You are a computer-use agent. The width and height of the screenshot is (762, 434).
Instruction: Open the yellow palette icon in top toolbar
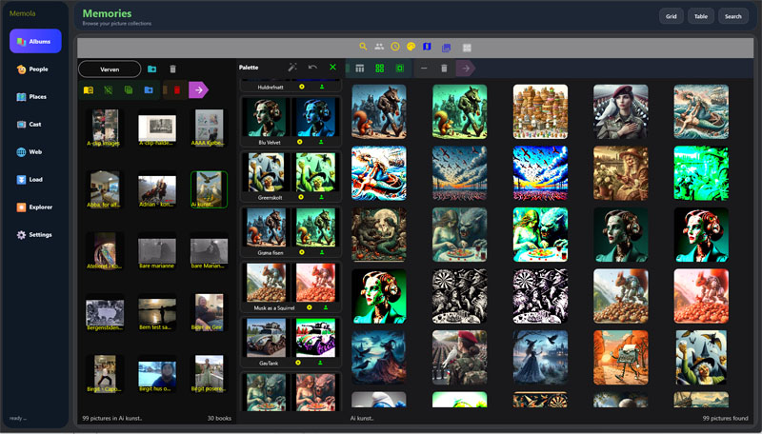[411, 47]
